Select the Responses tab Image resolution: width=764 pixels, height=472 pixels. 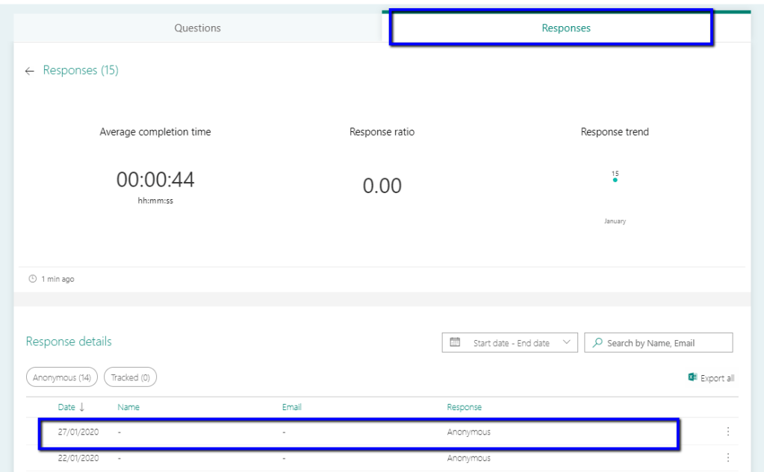565,28
